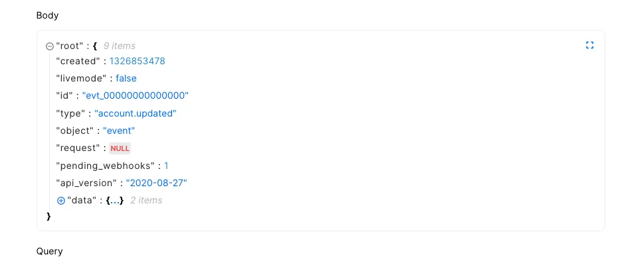637x265 pixels.
Task: Click the Query section heading
Action: [50, 251]
